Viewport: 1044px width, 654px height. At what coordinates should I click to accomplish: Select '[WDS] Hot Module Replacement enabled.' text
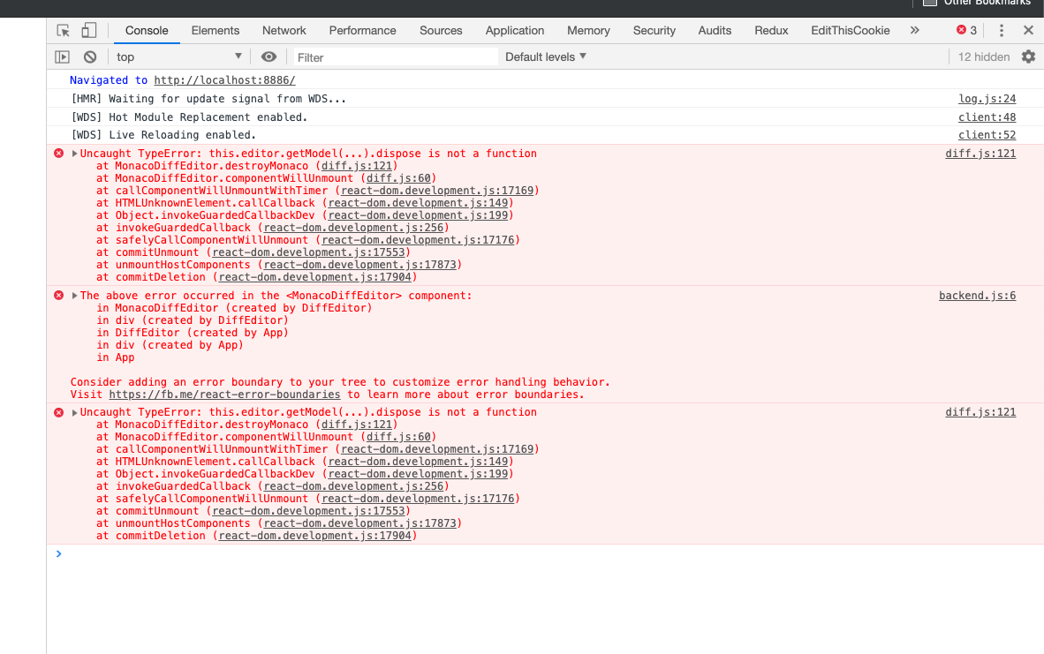190,117
